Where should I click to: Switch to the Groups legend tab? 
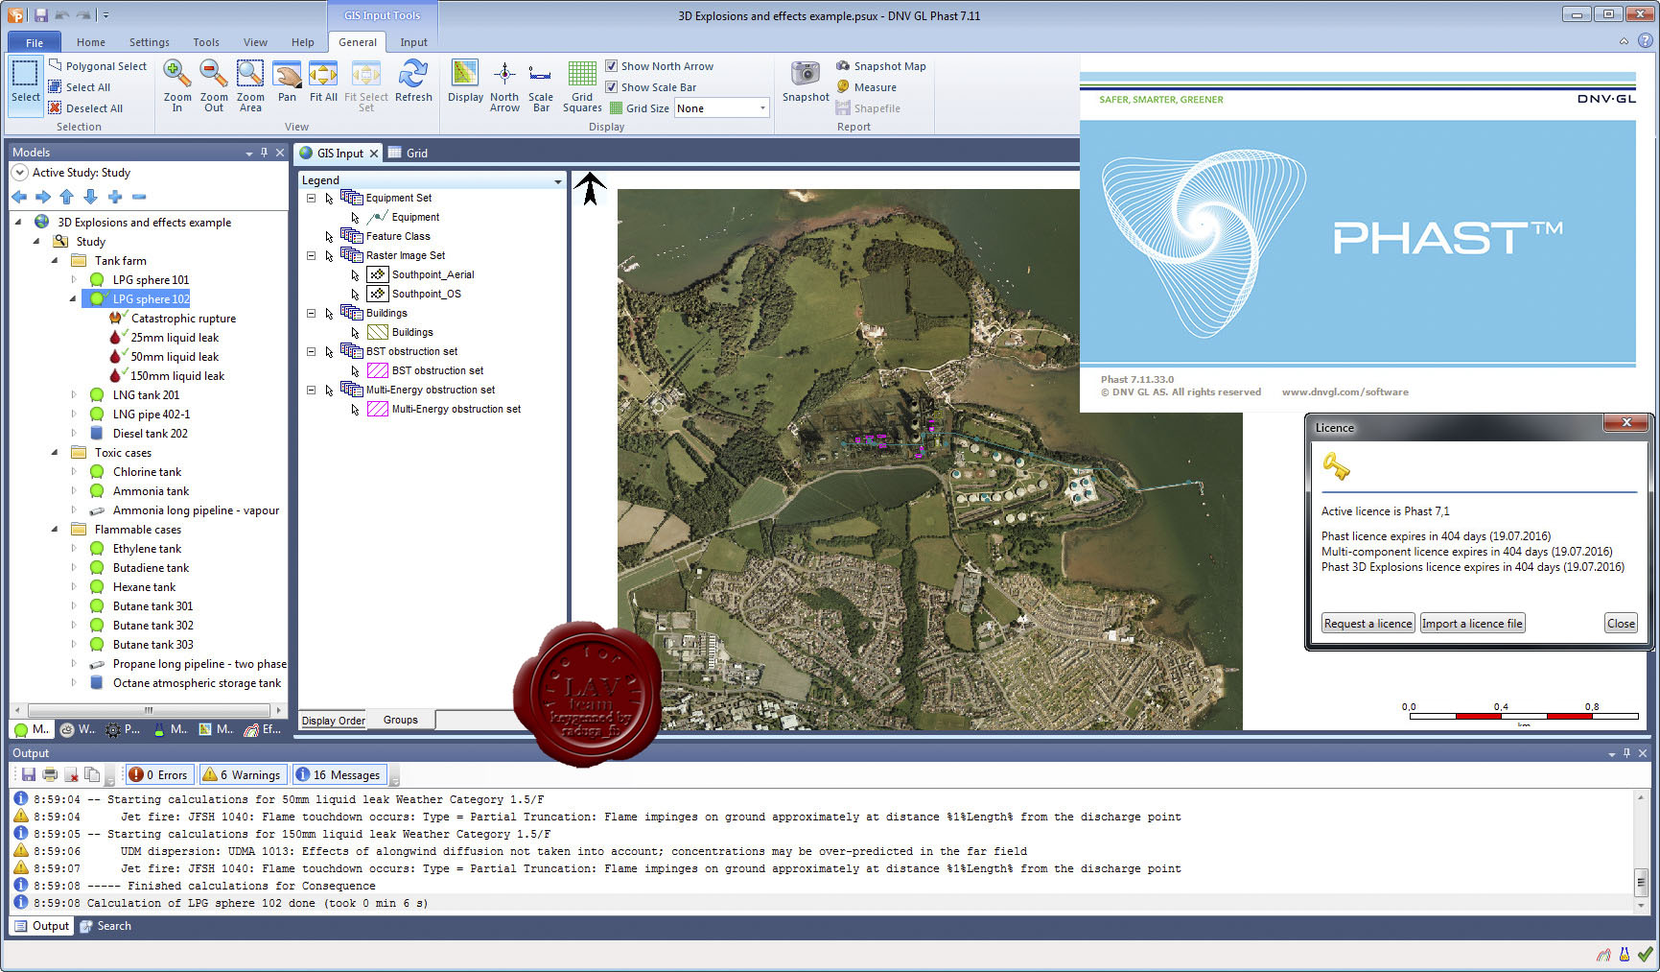pyautogui.click(x=401, y=720)
